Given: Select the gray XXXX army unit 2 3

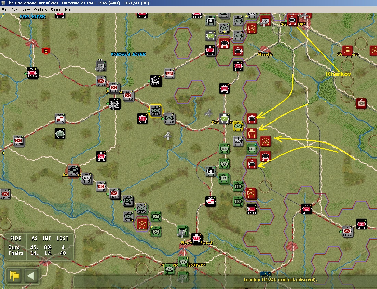Looking at the screenshot, I should coord(60,119).
